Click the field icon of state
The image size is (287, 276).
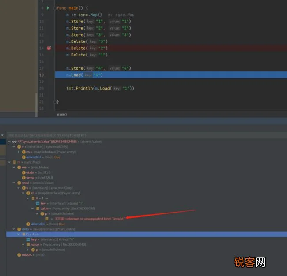pyautogui.click(x=23, y=172)
